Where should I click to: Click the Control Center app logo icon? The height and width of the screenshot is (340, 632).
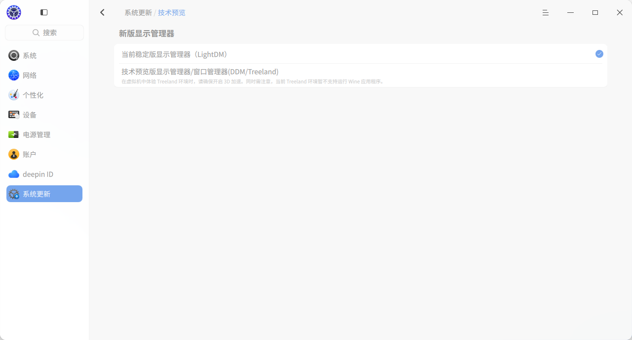pyautogui.click(x=14, y=12)
